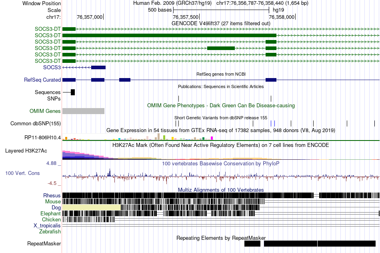Click the X_tropicalis alignment label
The width and height of the screenshot is (380, 253).
tap(47, 226)
